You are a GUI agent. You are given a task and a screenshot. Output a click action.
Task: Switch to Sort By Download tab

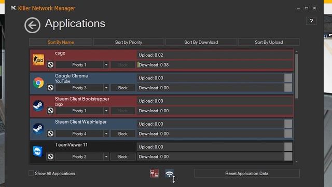(x=201, y=42)
